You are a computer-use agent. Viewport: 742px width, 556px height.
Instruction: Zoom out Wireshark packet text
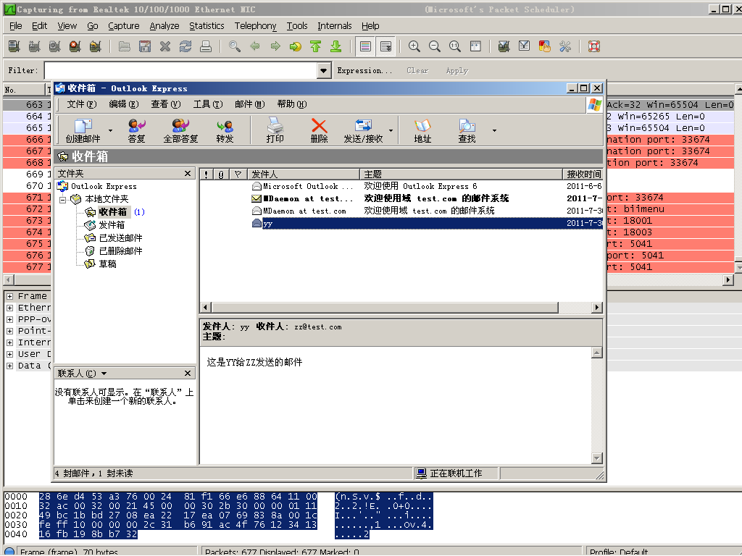(435, 46)
